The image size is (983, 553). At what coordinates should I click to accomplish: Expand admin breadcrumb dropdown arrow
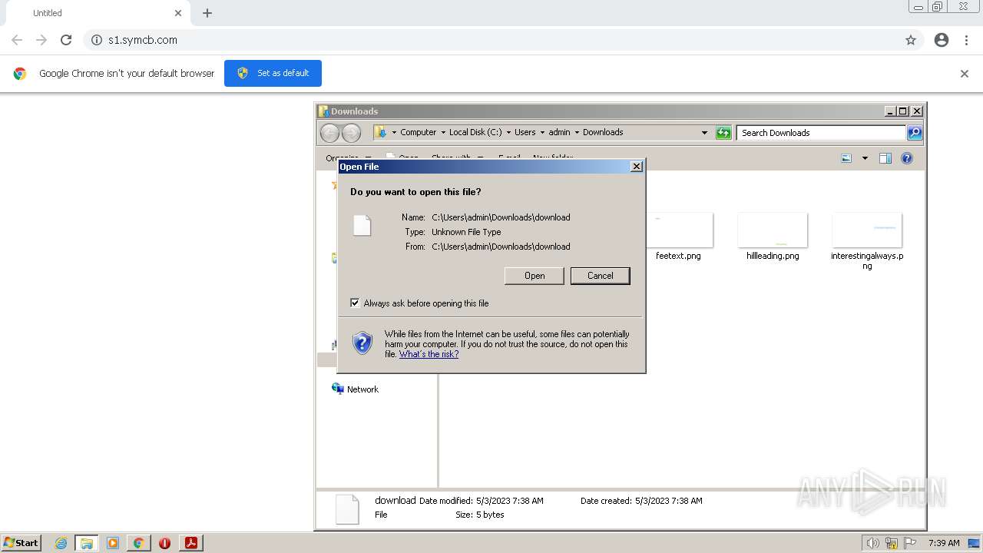point(577,133)
